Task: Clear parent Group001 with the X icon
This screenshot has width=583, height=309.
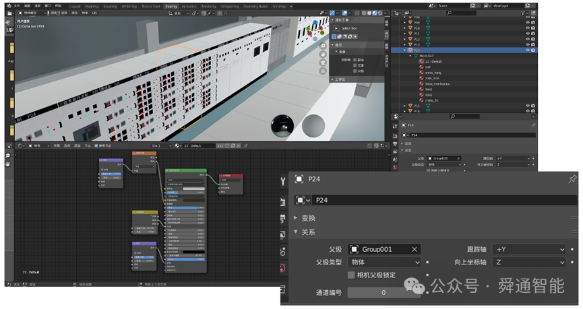Action: click(415, 250)
